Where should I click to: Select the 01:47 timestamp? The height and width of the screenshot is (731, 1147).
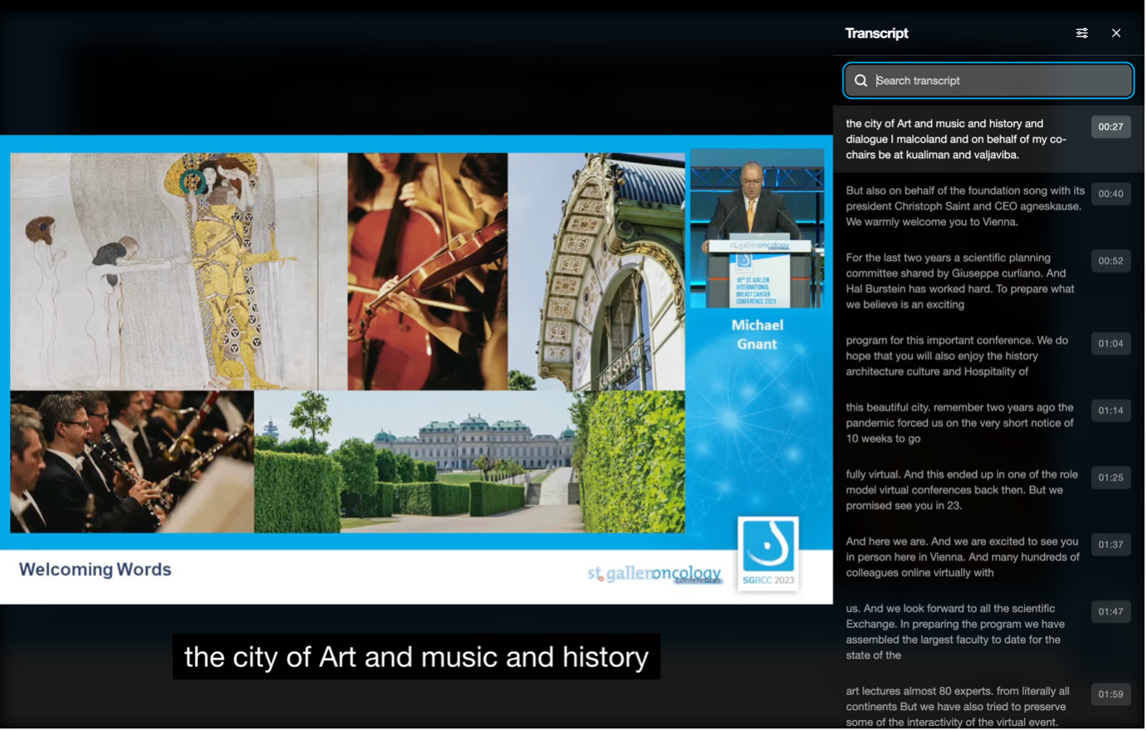[x=1110, y=611]
